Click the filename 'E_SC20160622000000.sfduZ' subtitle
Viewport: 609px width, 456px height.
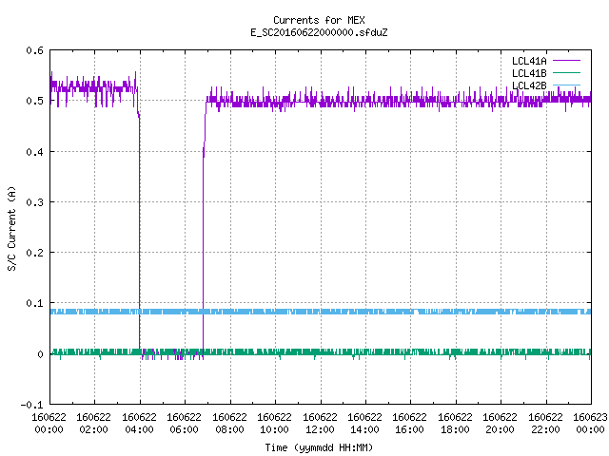tap(319, 32)
